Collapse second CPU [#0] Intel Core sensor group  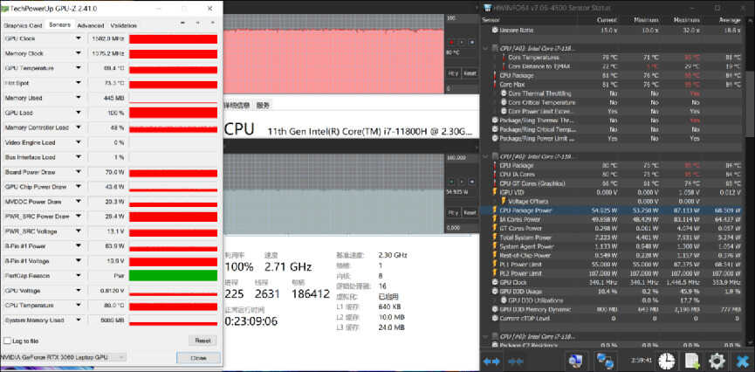click(486, 156)
